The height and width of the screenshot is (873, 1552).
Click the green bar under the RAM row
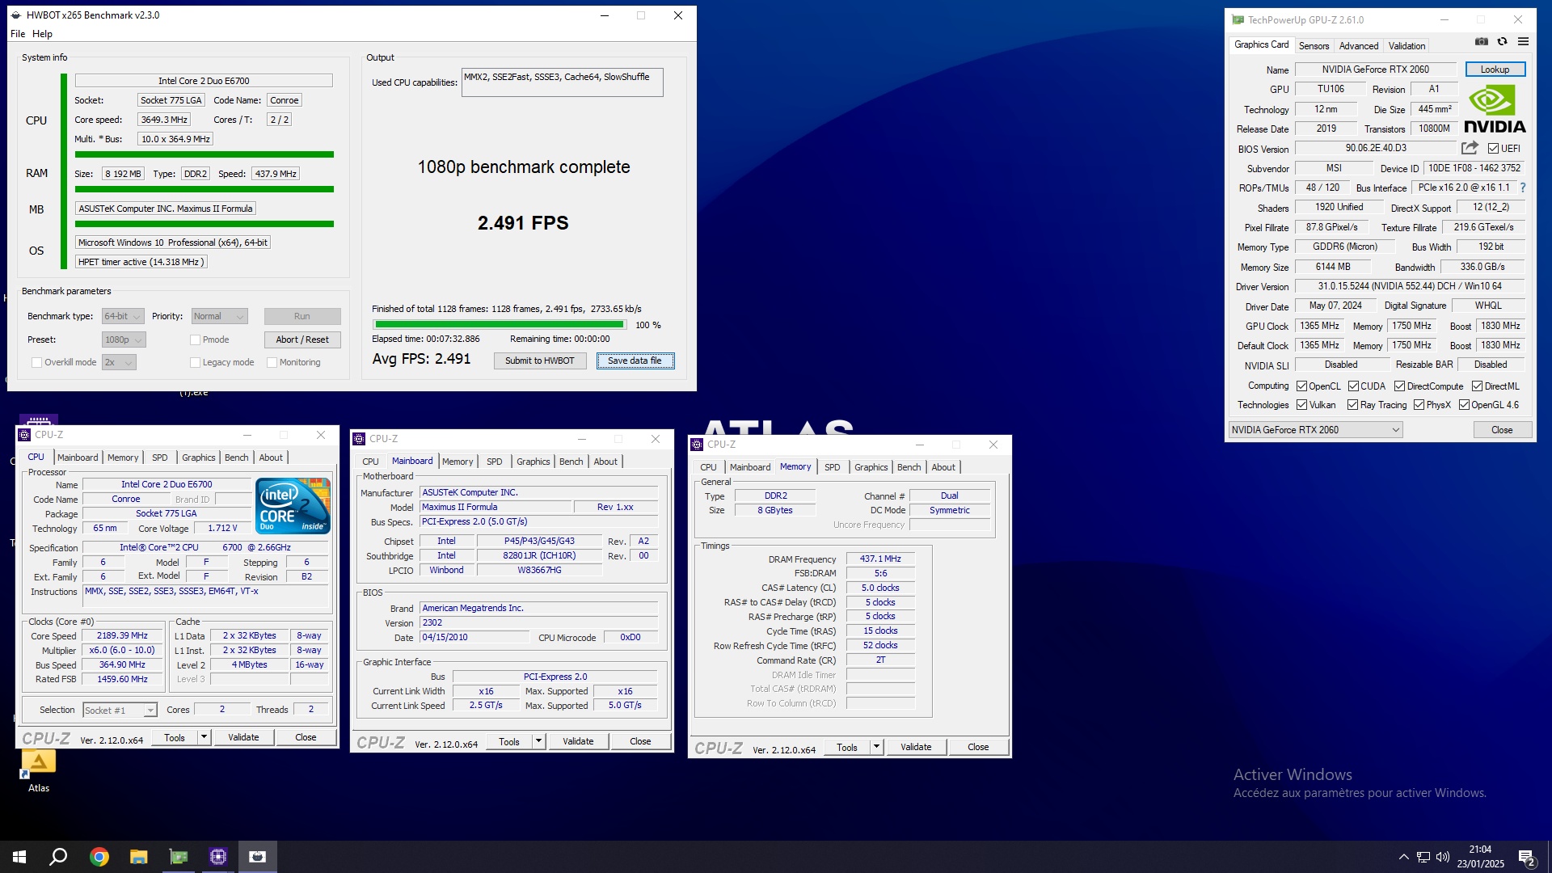(x=204, y=189)
